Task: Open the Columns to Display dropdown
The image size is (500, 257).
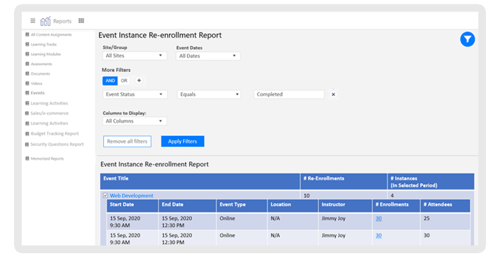Action: [135, 121]
